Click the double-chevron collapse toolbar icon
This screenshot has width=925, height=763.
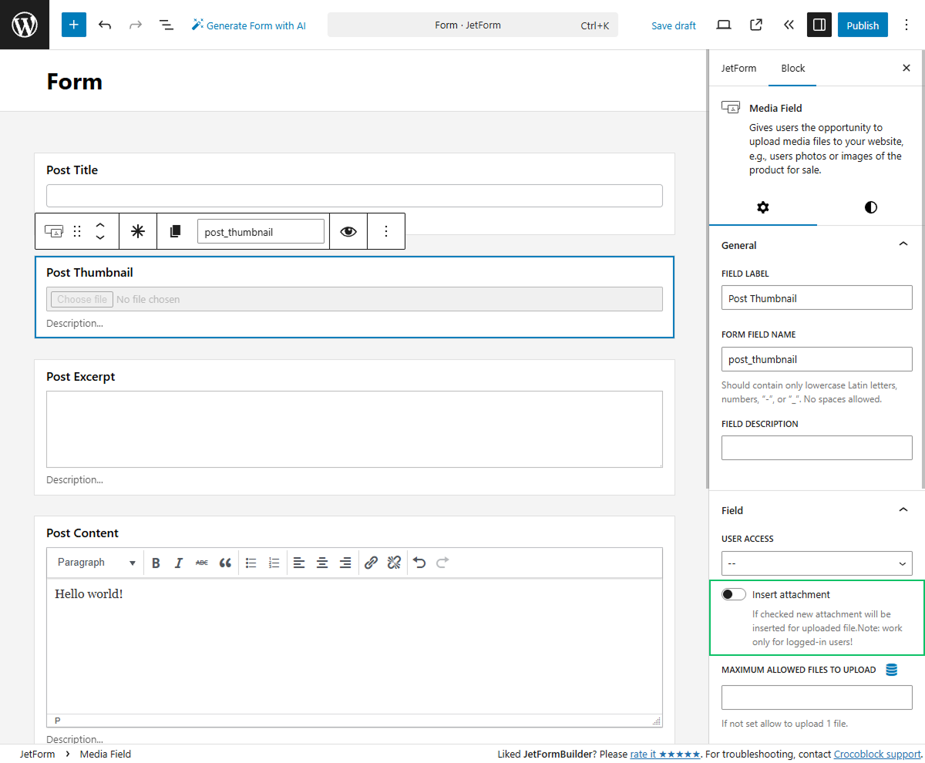[x=788, y=25]
